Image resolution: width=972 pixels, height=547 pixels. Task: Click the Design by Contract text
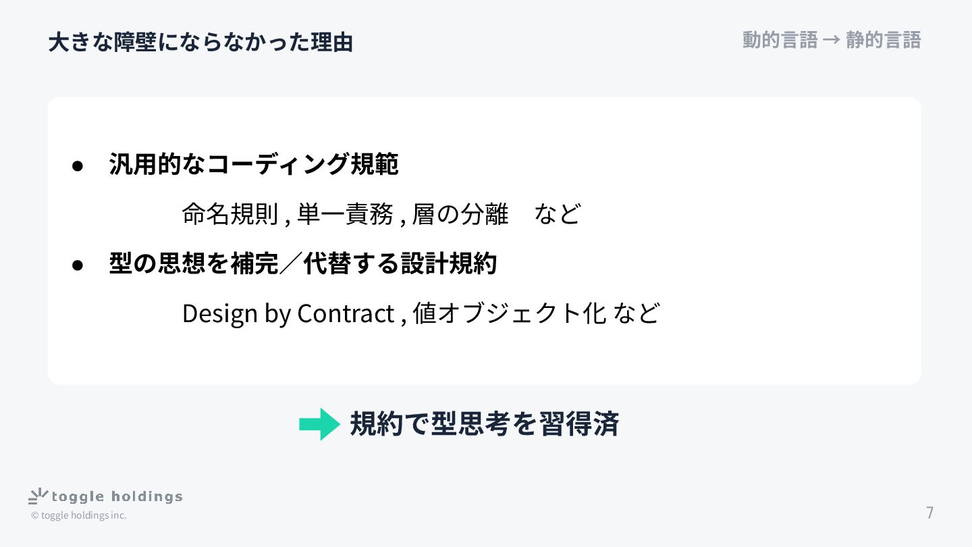coord(288,313)
